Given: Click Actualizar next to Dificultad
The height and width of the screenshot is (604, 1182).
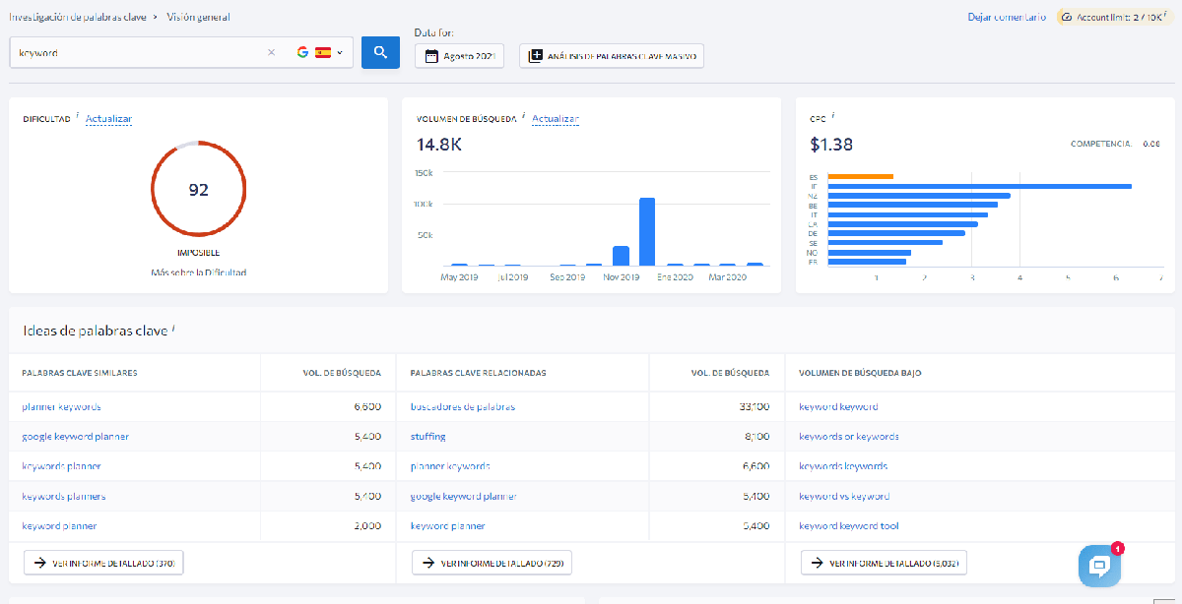Looking at the screenshot, I should (108, 119).
